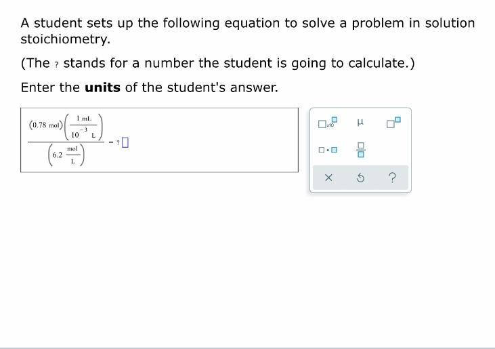The image size is (495, 349).
Task: Click the question mark after the equals sign
Action: (118, 142)
